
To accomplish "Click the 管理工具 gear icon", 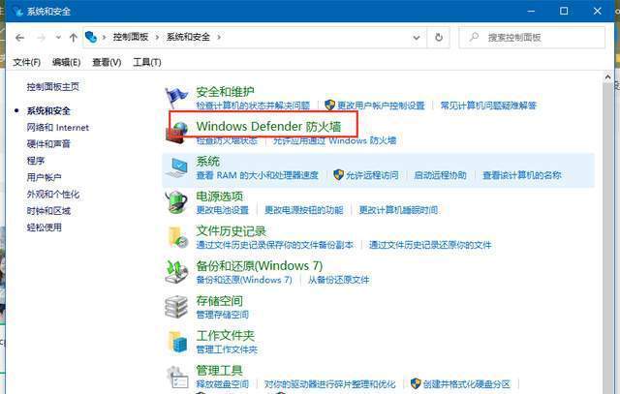I will click(176, 377).
